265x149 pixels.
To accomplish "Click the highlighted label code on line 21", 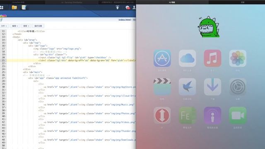I will click(x=87, y=60).
